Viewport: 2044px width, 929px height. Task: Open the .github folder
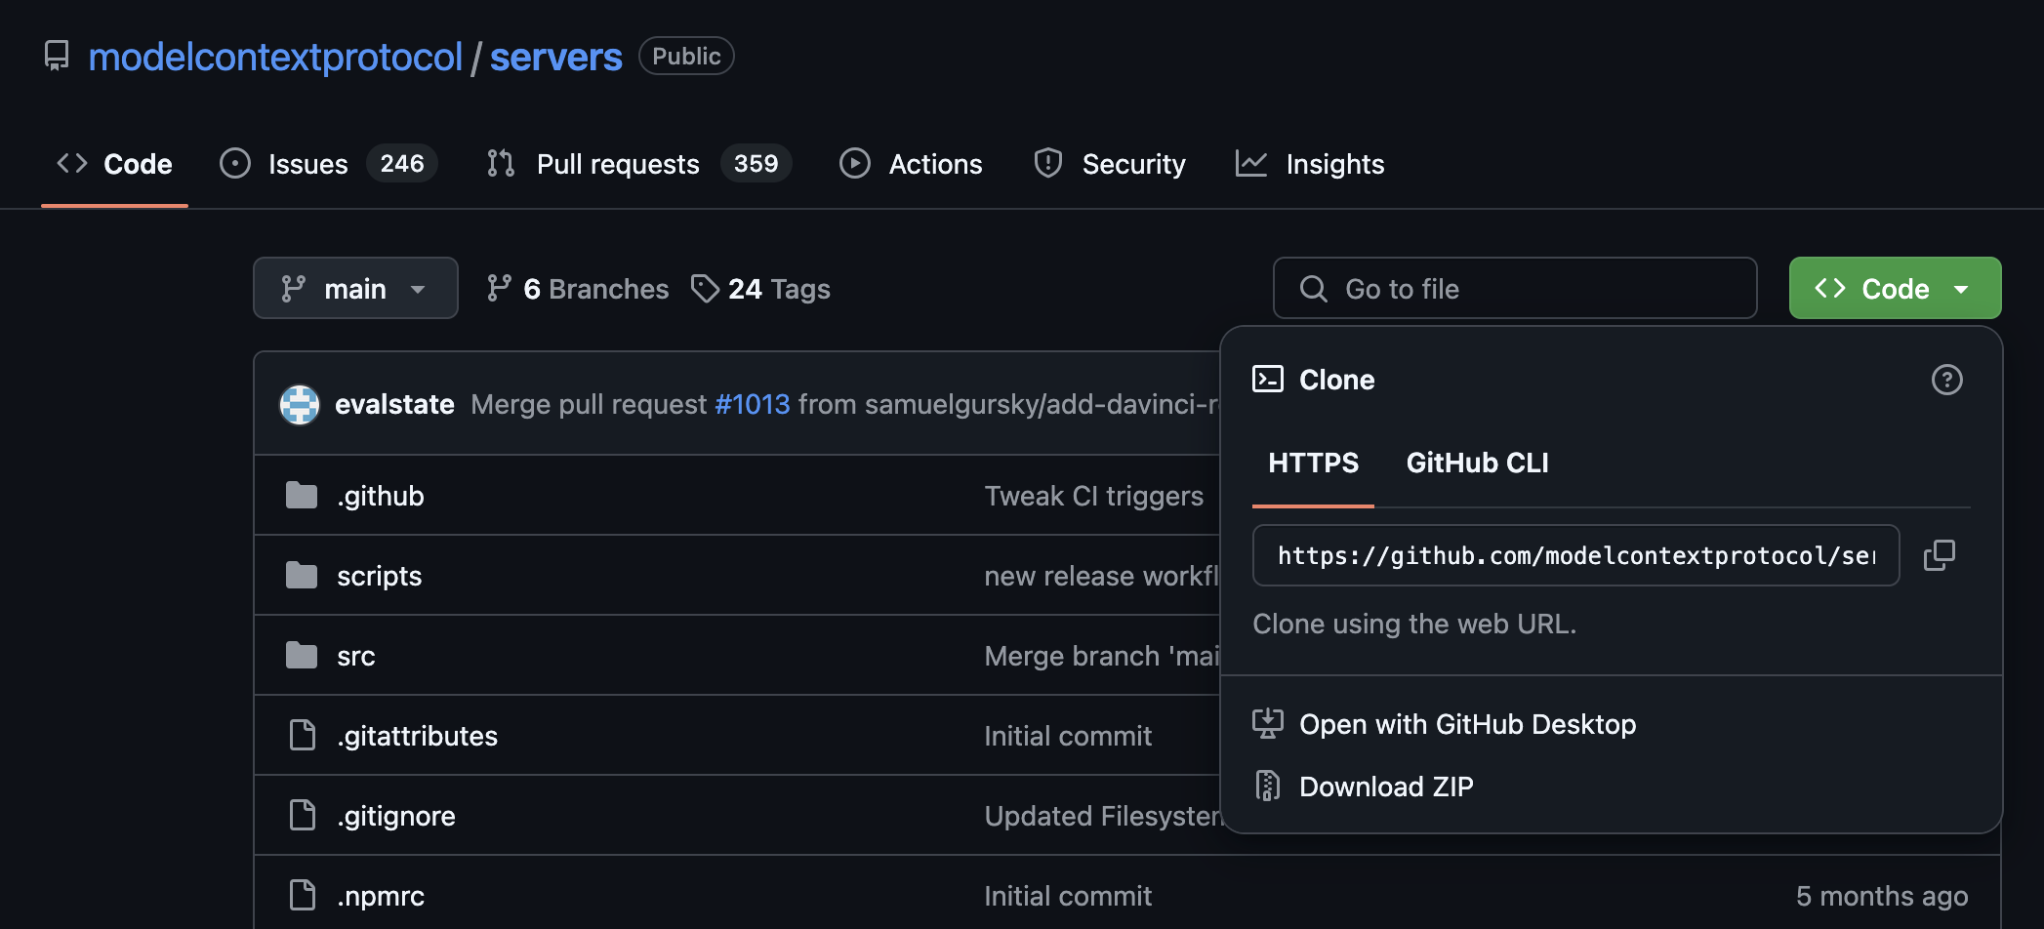click(x=381, y=496)
